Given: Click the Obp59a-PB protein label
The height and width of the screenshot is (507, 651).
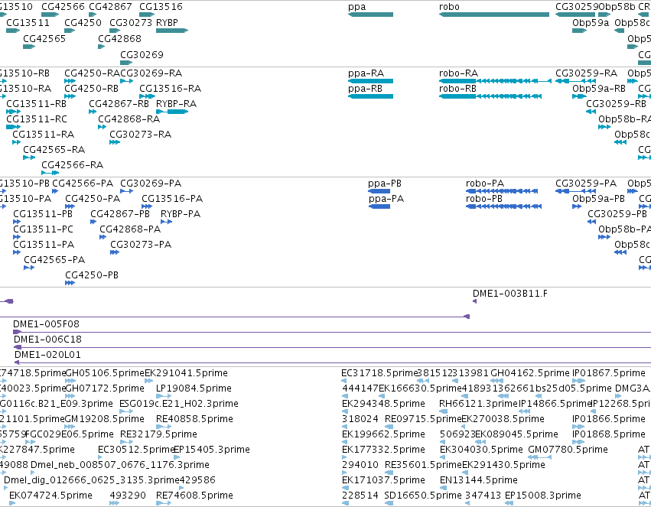Looking at the screenshot, I should tap(598, 199).
